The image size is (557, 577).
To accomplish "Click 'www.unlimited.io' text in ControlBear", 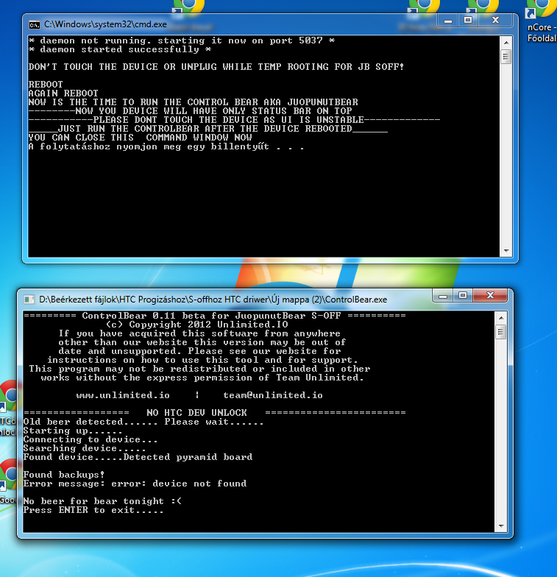I will [123, 396].
